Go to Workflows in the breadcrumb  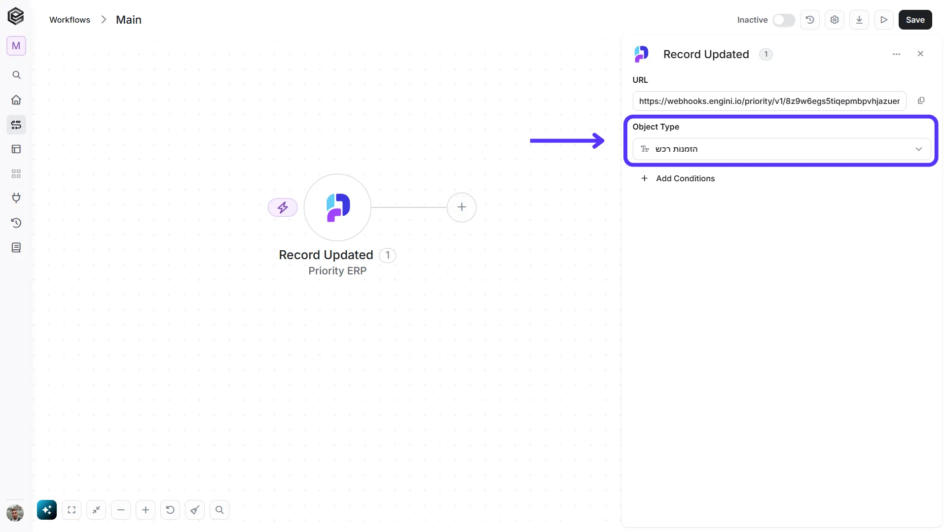tap(70, 20)
